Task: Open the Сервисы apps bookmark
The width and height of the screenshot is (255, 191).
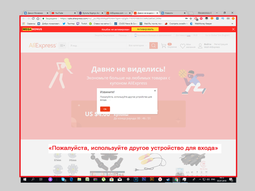Action: (29, 24)
